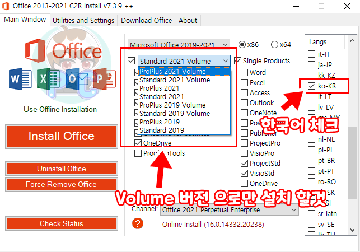Enable the ja-JP language checkbox

click(311, 65)
